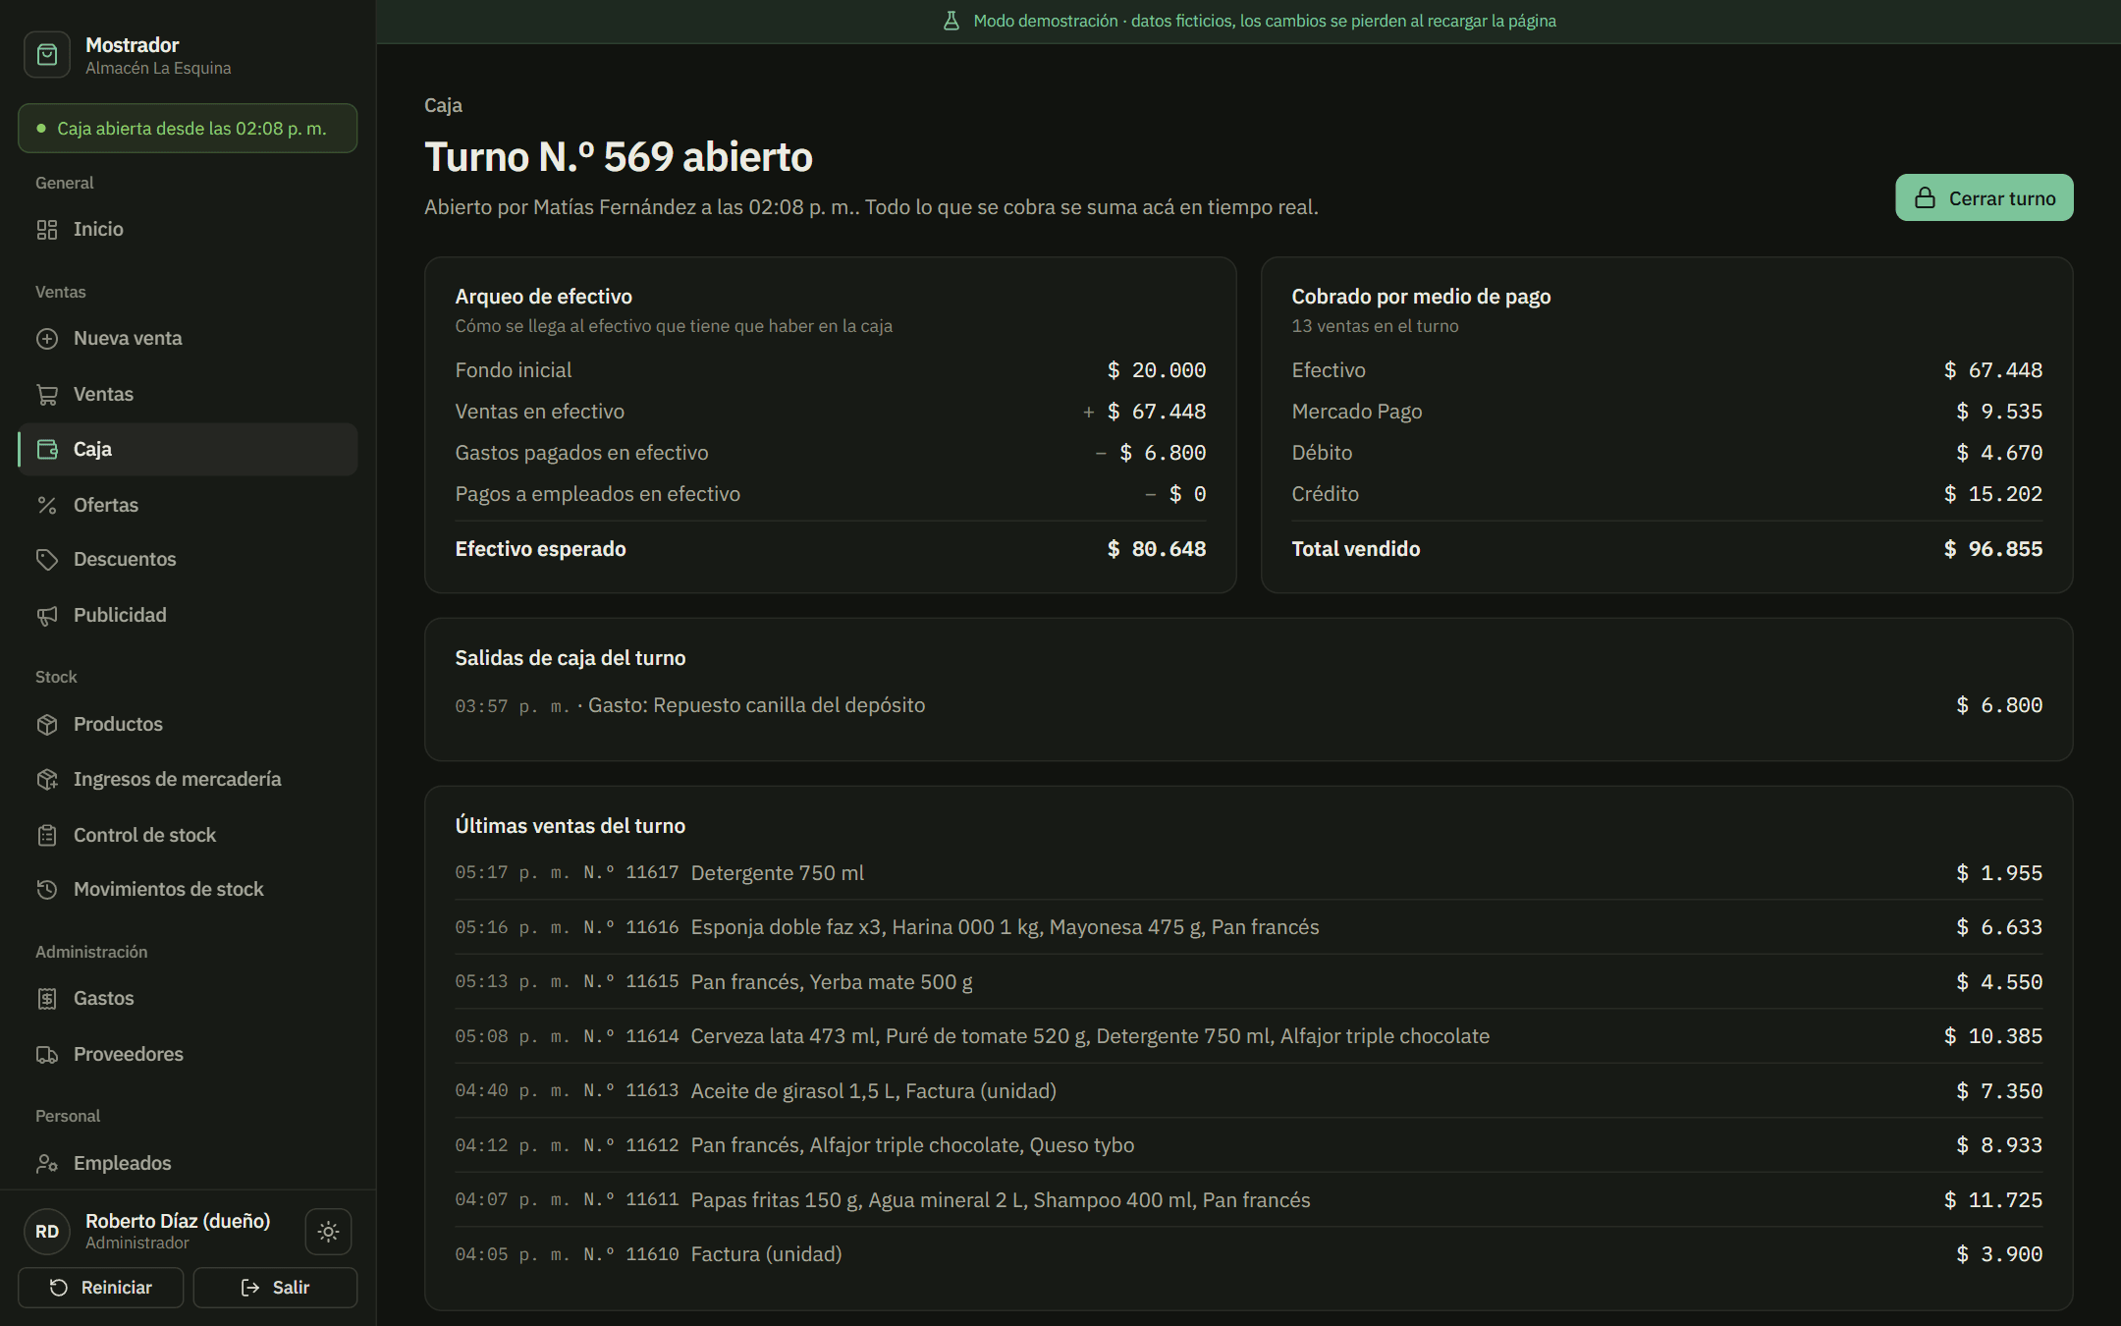Select sale N.º 11616 Esponja doble faz
The image size is (2121, 1326).
[1248, 927]
